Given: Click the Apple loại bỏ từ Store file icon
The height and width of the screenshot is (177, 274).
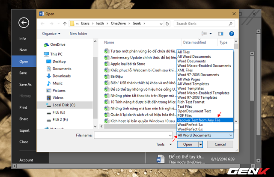Looking at the screenshot, I should 106,64.
